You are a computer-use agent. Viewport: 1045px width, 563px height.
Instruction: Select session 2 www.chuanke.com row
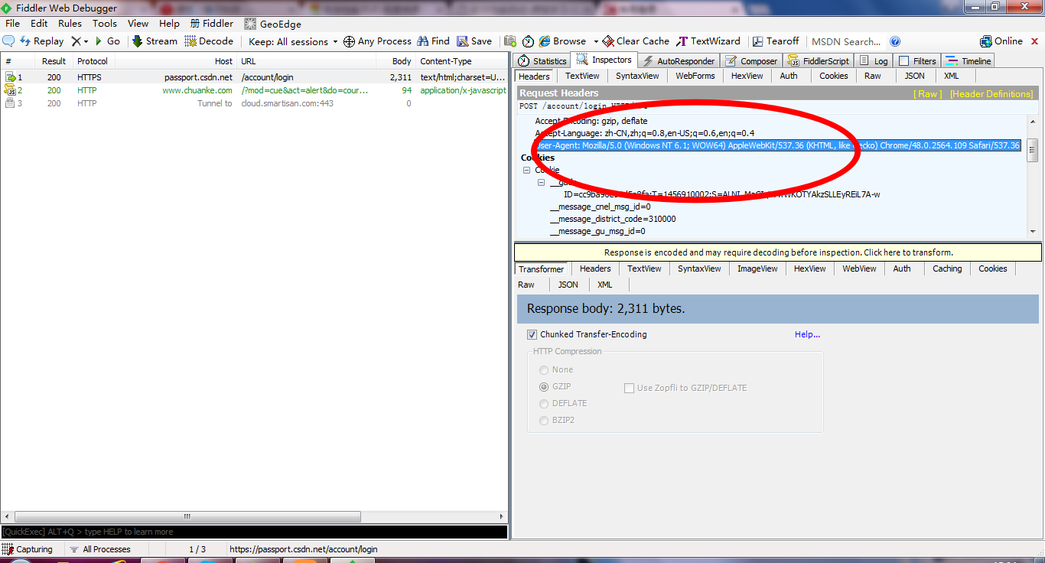254,90
